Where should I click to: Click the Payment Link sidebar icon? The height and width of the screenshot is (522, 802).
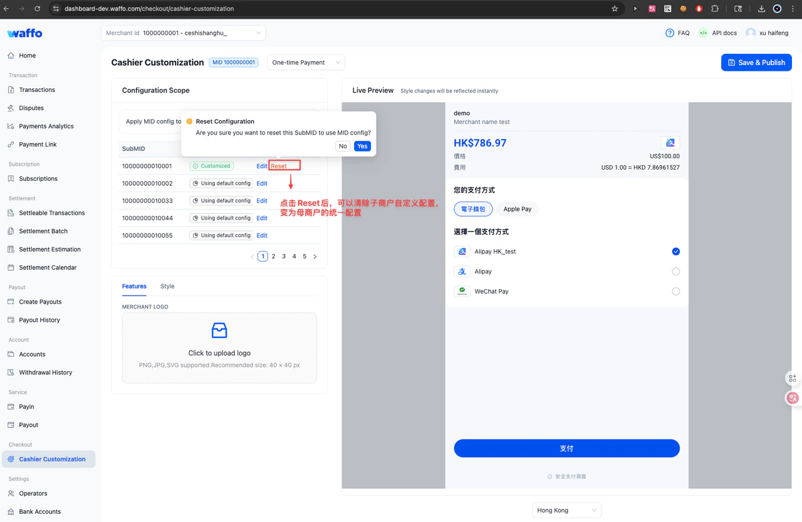11,144
